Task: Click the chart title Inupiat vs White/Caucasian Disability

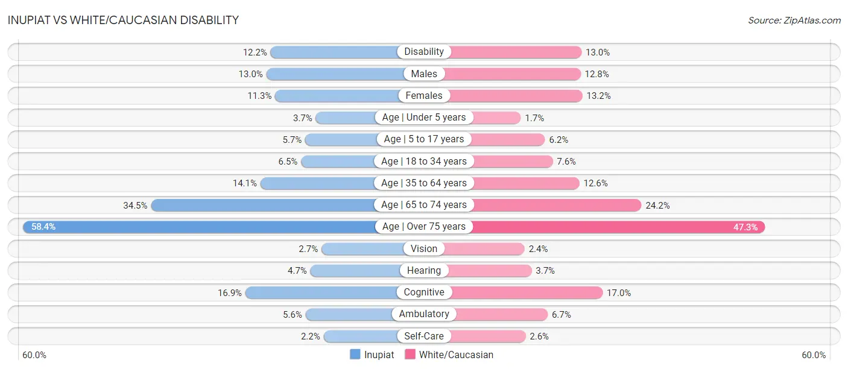Action: click(123, 20)
